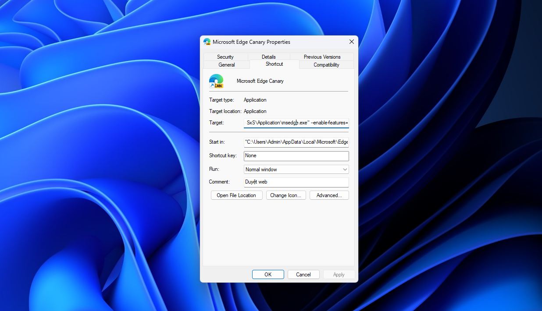
Task: Click the large Edge Canary shortcut icon
Action: coord(216,81)
